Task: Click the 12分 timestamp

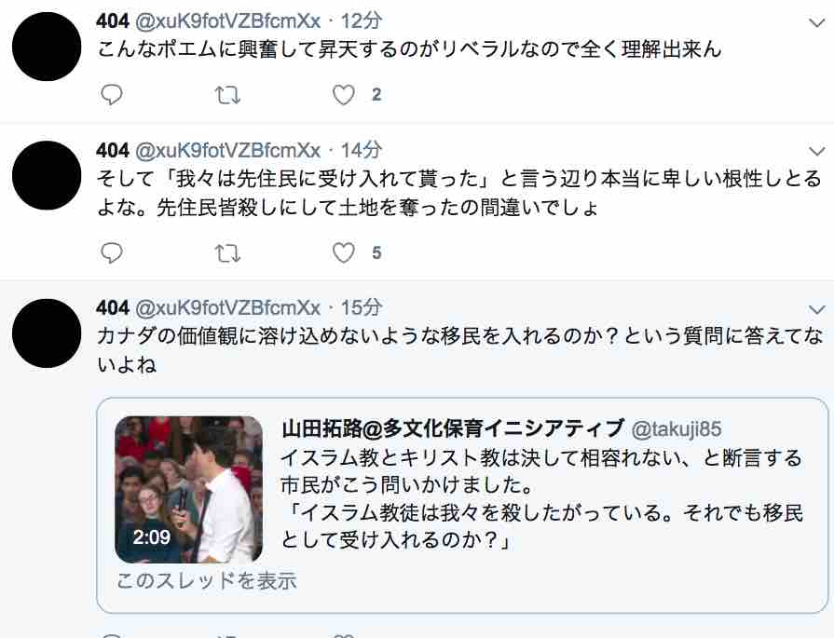Action: click(362, 21)
